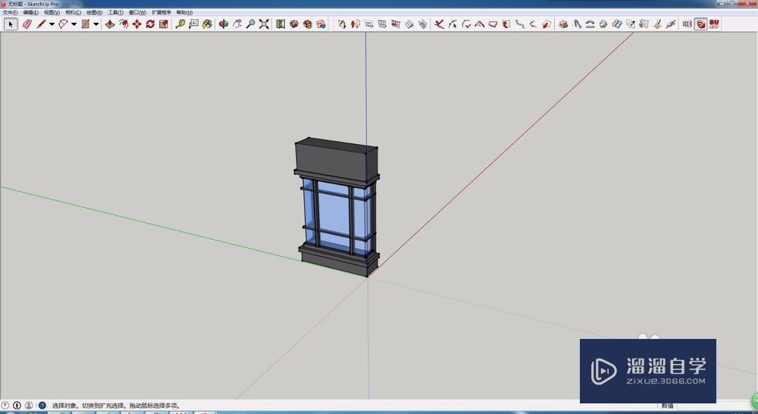This screenshot has height=414, width=758.
Task: Expand the Arc tool dropdown arrow
Action: click(74, 24)
